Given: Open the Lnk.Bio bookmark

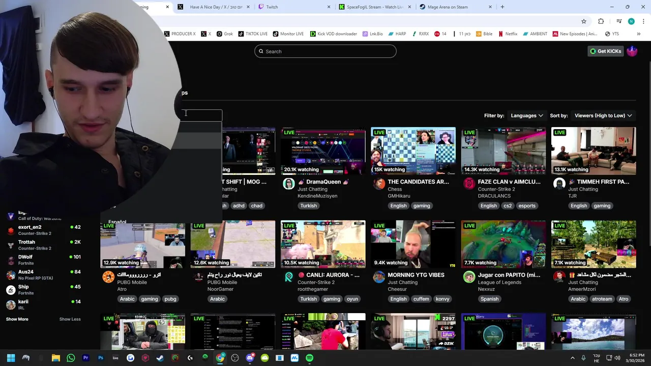Looking at the screenshot, I should pos(373,34).
